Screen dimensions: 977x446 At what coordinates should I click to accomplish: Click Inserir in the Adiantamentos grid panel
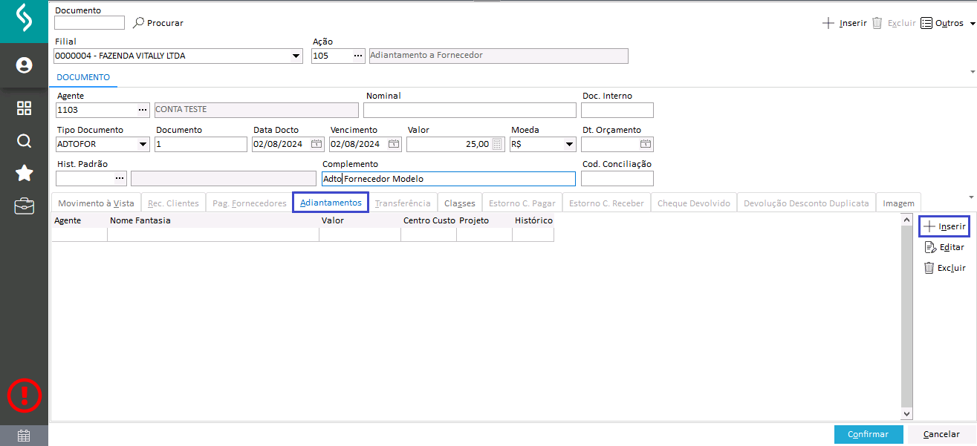(944, 226)
